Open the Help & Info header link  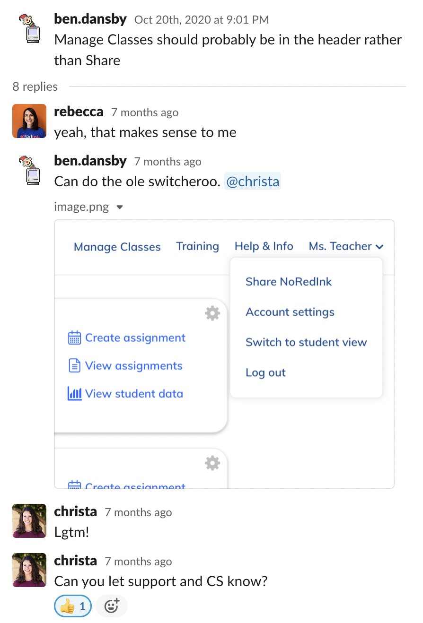(x=264, y=246)
